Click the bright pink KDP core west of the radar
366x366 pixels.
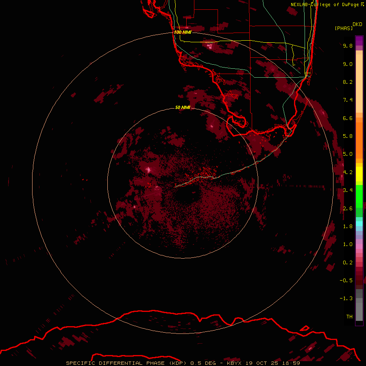point(148,169)
